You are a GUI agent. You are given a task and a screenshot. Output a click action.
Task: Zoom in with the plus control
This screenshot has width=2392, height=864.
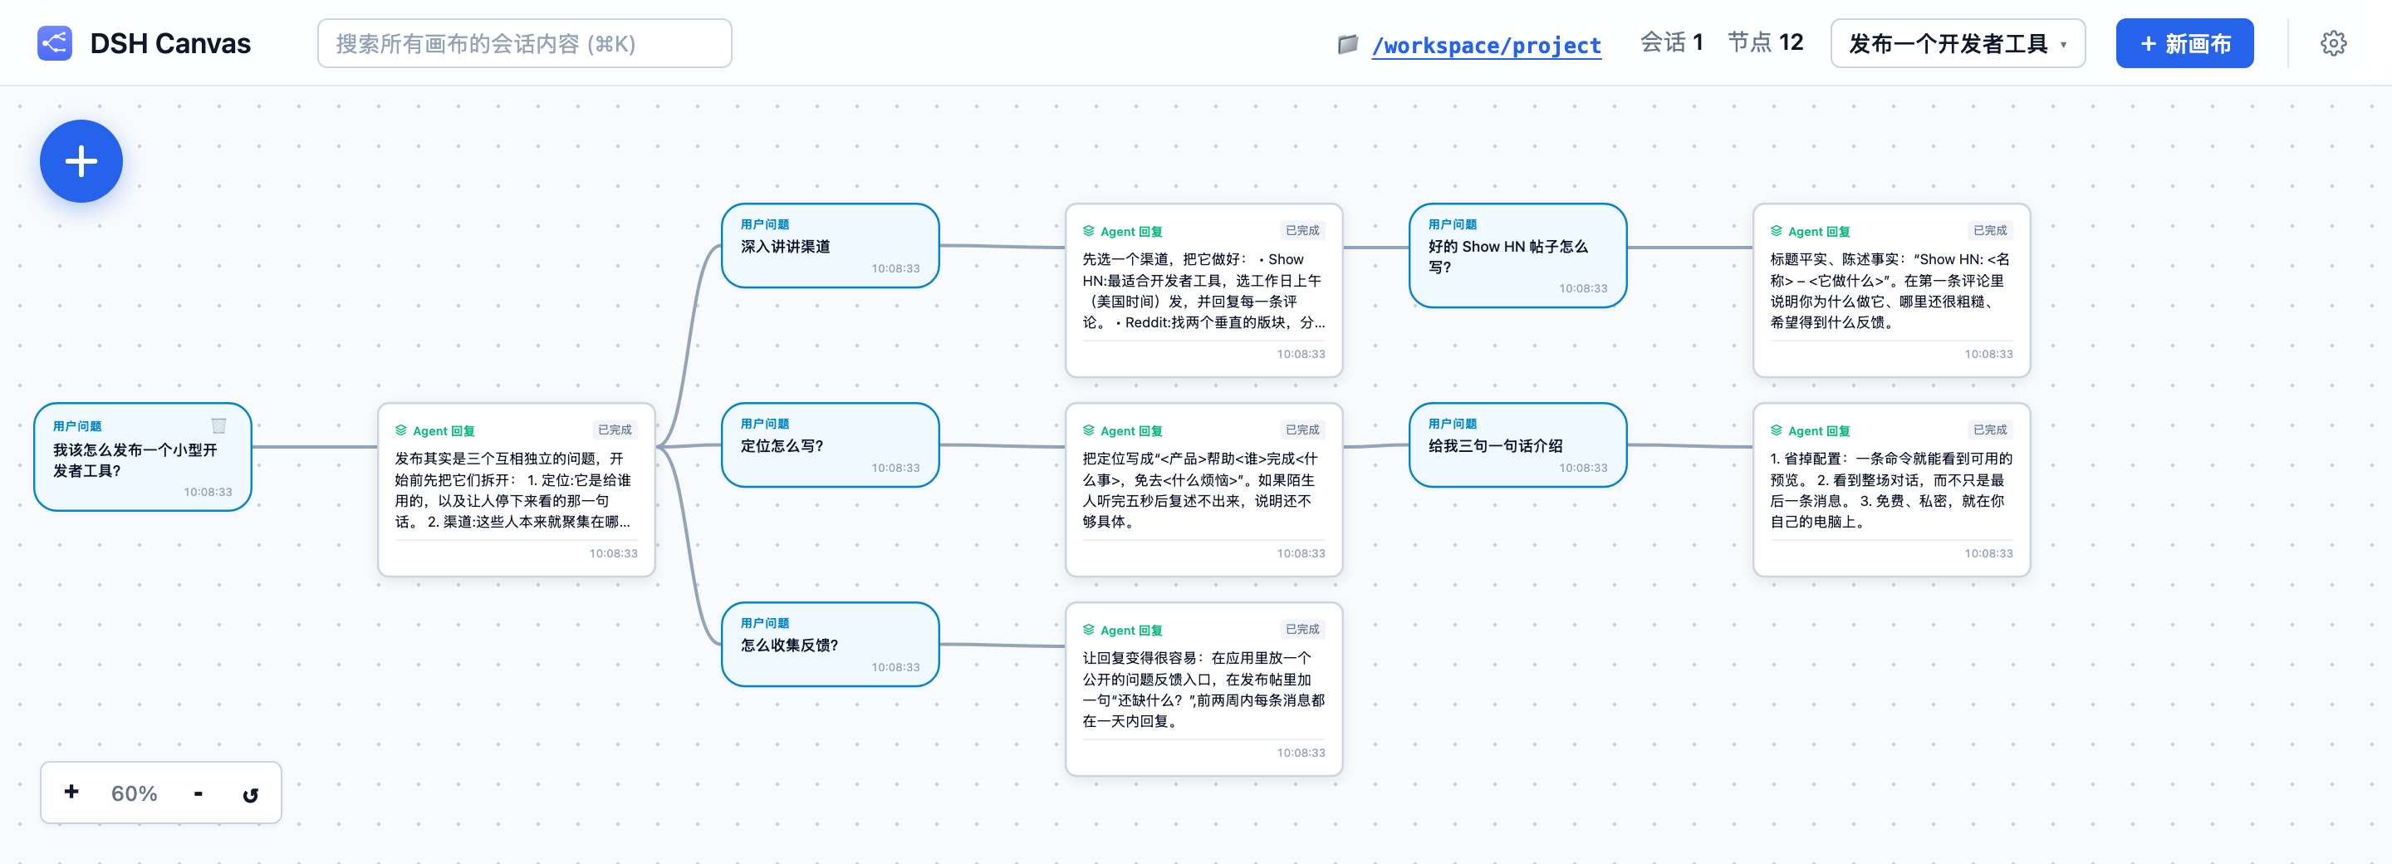(71, 792)
